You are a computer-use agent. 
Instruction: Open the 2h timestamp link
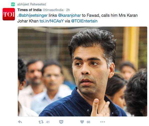tap(68, 10)
